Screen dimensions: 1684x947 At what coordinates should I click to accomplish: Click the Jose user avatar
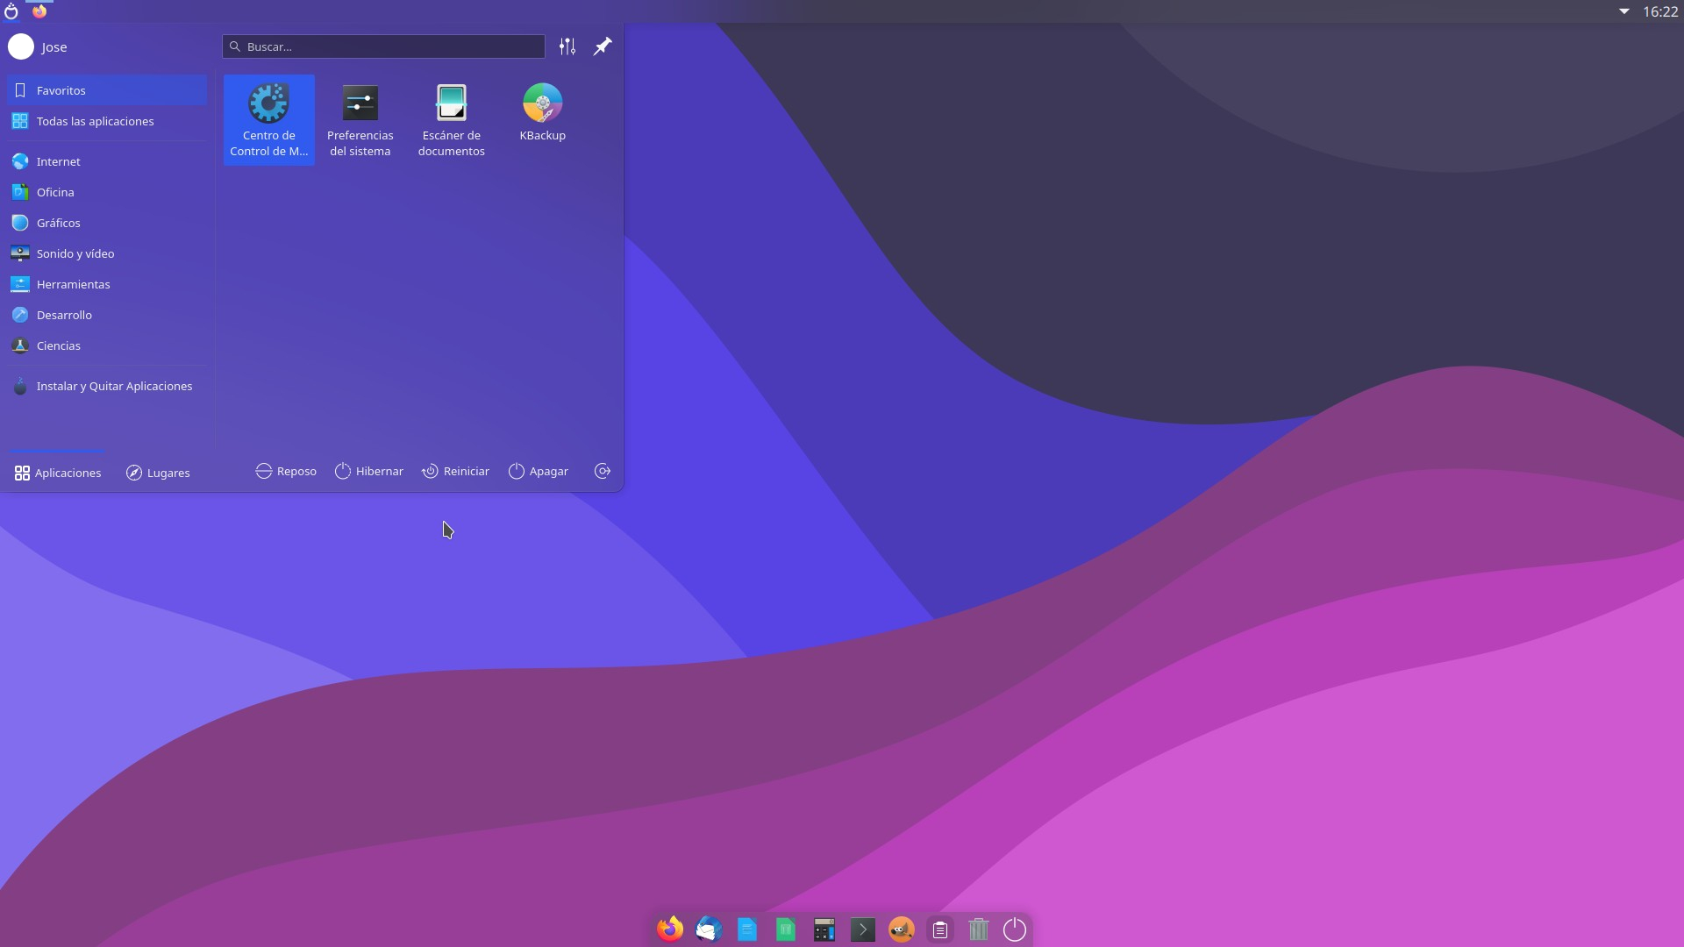(x=20, y=46)
